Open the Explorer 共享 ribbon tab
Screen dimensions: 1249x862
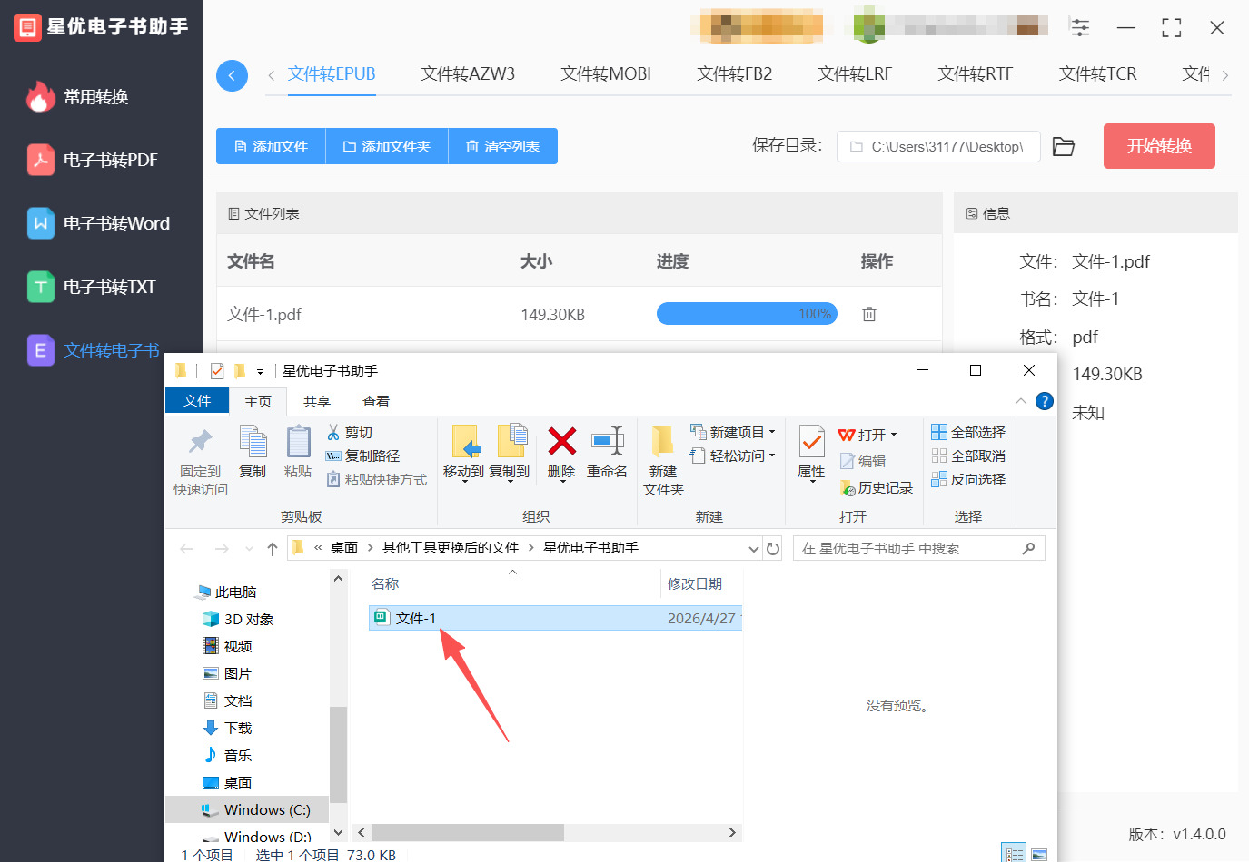pyautogui.click(x=317, y=401)
